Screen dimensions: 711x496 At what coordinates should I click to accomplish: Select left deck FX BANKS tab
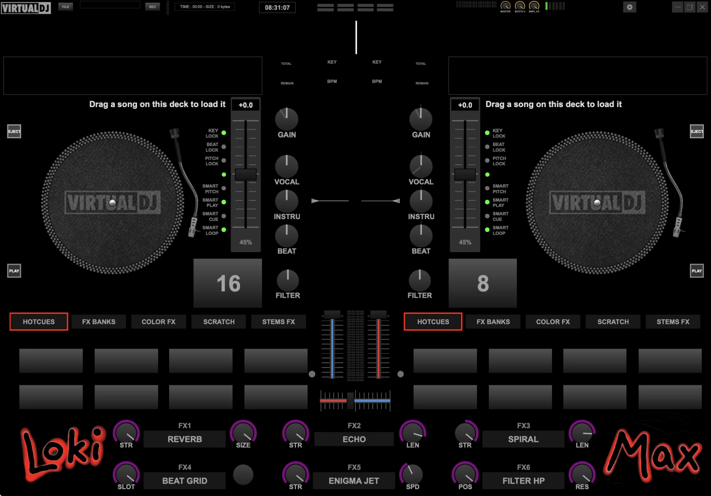(99, 321)
